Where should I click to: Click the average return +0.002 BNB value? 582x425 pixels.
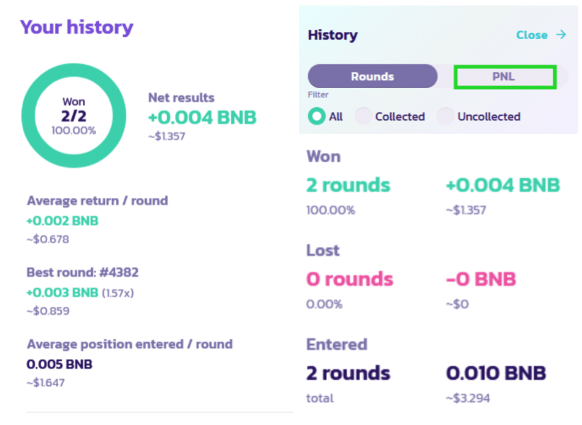coord(62,220)
